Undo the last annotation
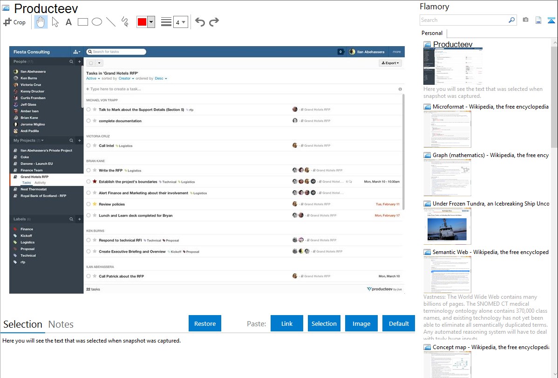This screenshot has height=378, width=558. (x=200, y=22)
